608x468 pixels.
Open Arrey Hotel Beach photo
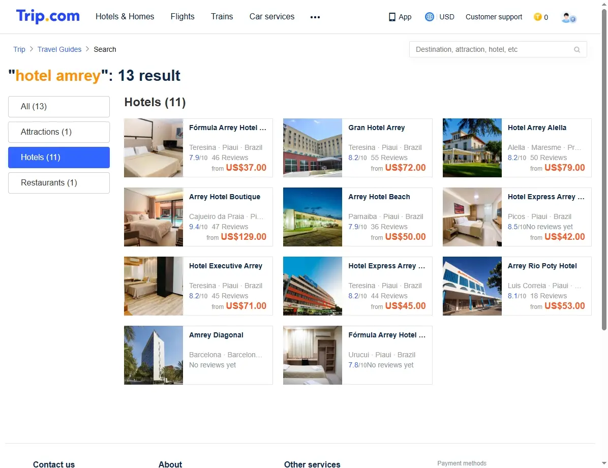tap(313, 217)
